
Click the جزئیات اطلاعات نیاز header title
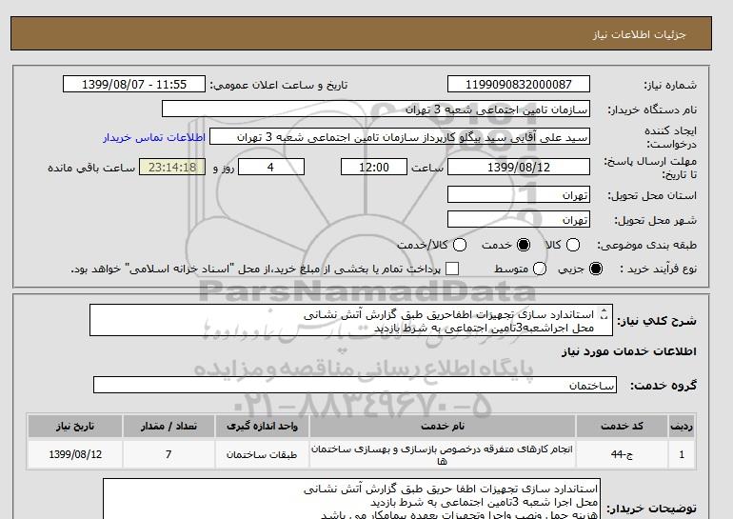[639, 34]
